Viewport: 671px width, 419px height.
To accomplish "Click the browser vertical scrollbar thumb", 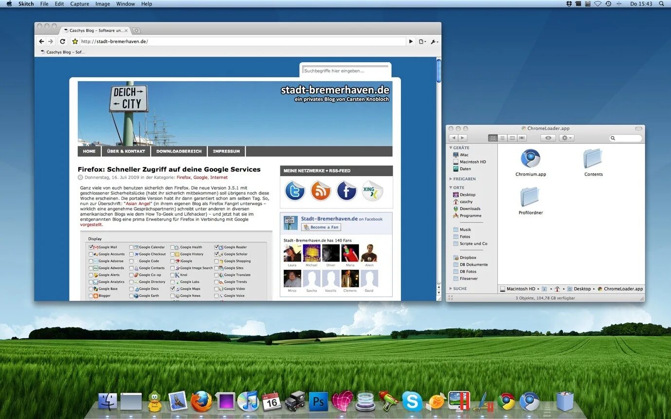I will [438, 70].
